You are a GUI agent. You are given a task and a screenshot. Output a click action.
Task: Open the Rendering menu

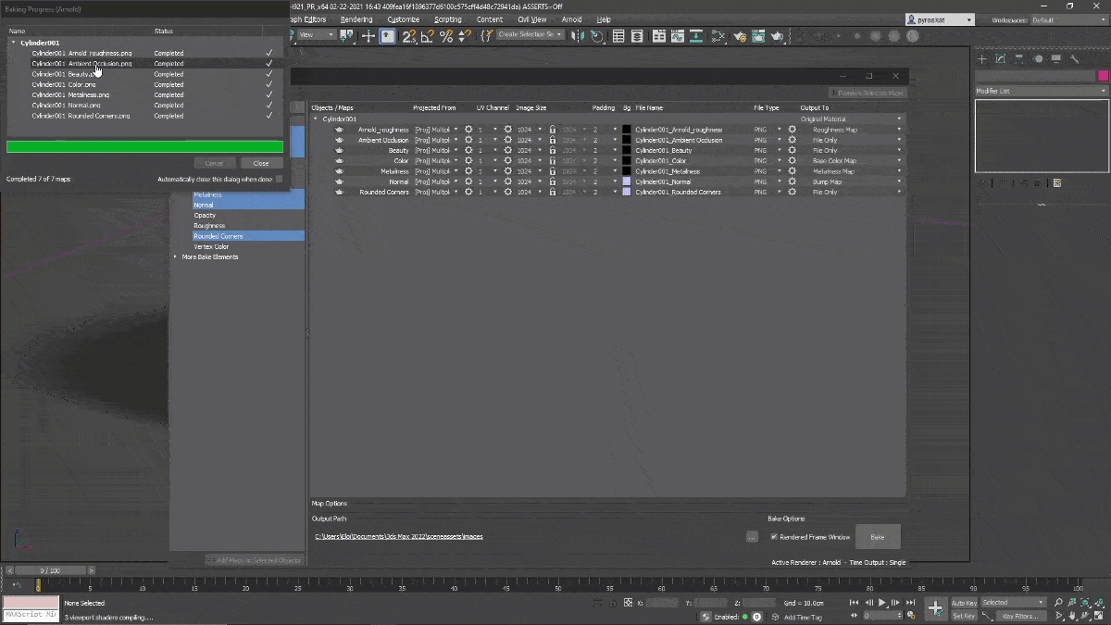tap(356, 19)
